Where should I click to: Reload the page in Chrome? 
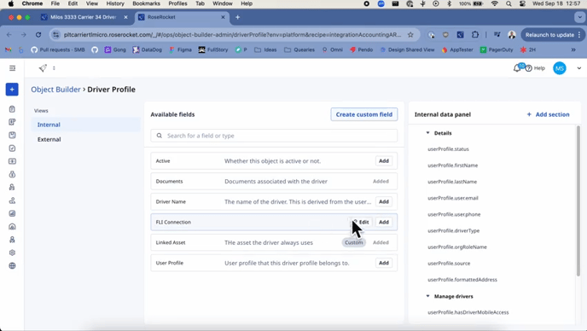pos(38,35)
